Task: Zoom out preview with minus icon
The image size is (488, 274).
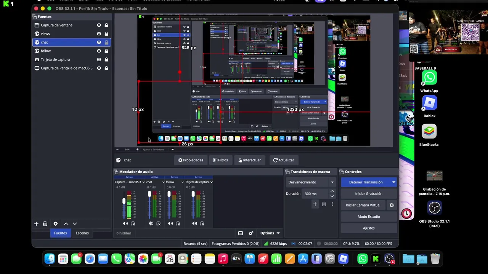Action: [117, 150]
